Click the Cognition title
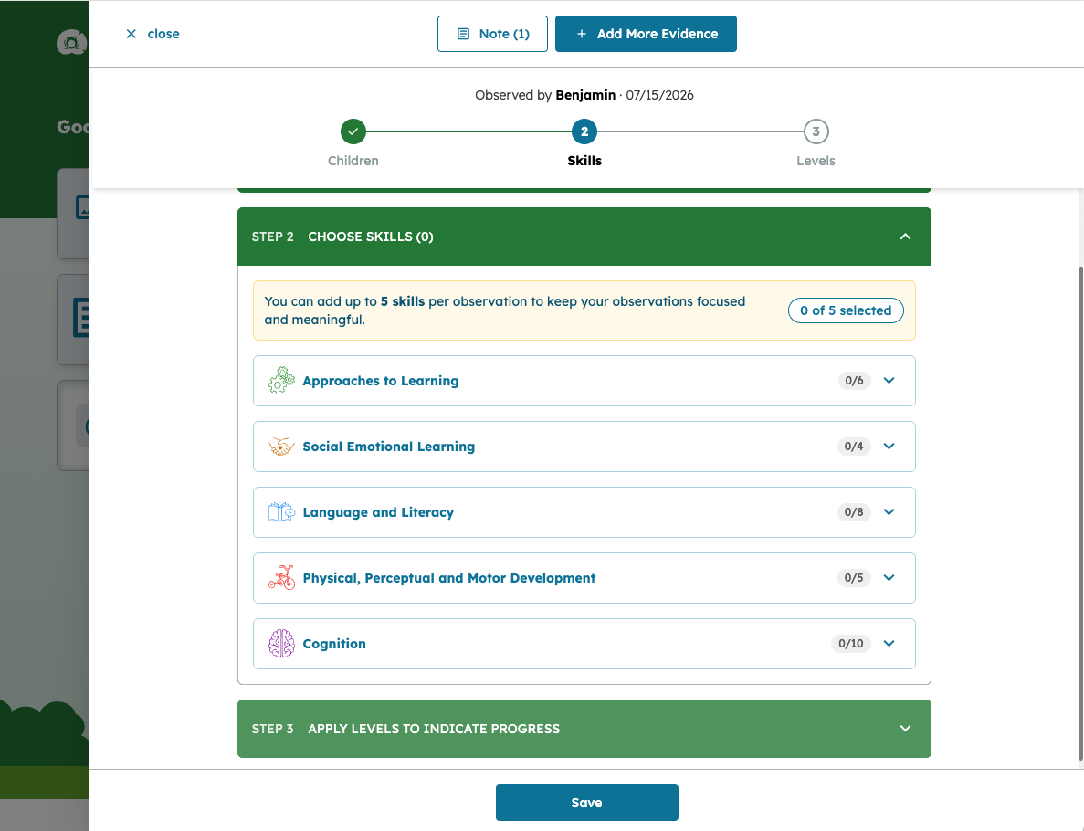Screen dimensions: 1084x831 pos(334,644)
